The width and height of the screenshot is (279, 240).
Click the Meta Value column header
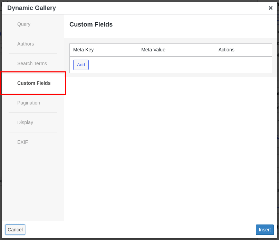[x=153, y=50]
